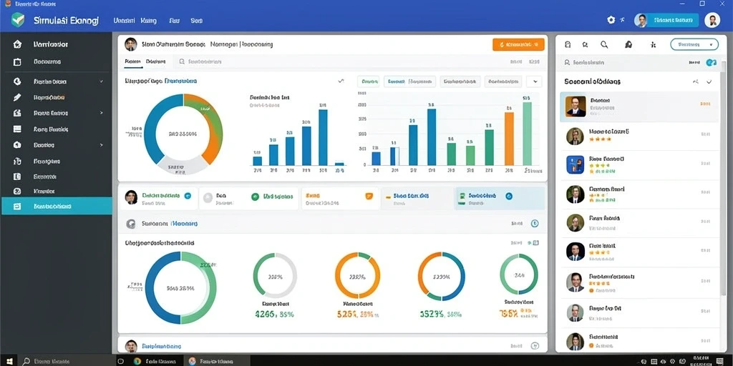
Task: Open the chevron dropdown after the chart filter buttons
Action: click(x=534, y=81)
